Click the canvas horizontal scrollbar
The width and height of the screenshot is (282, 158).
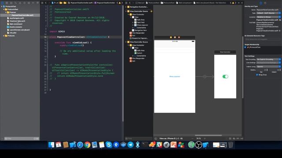[x=208, y=135]
